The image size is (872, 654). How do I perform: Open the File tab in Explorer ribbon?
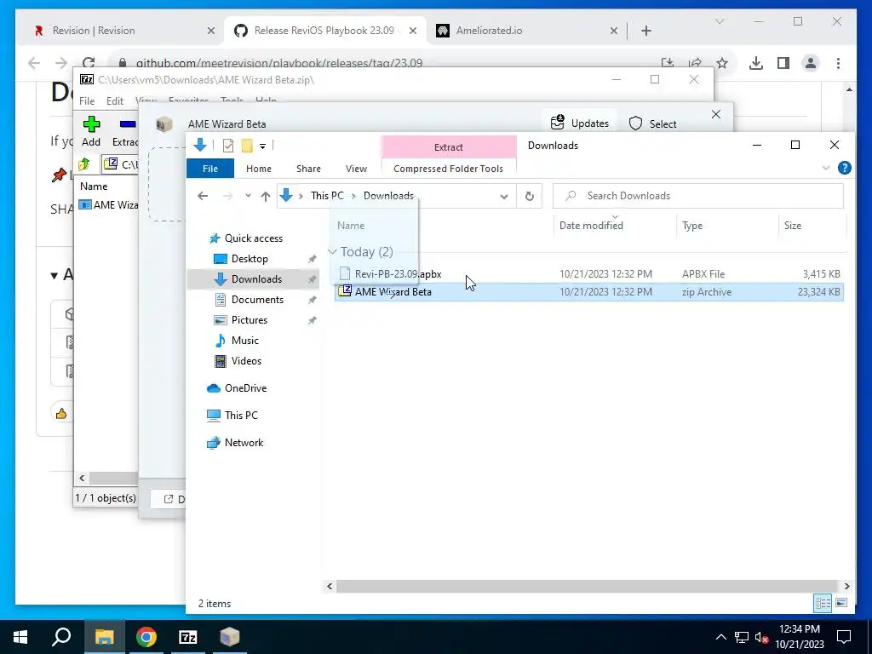[x=210, y=169]
